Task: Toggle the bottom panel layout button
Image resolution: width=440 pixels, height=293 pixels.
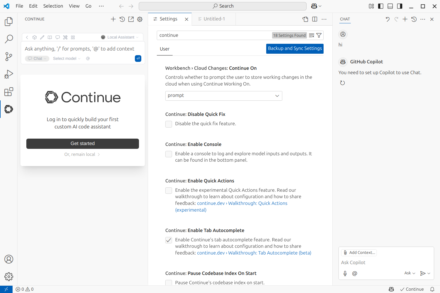Action: click(390, 6)
